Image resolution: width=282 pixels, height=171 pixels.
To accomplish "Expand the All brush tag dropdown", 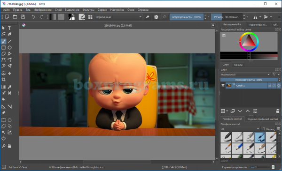I will pyautogui.click(x=240, y=129).
